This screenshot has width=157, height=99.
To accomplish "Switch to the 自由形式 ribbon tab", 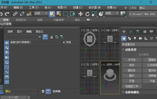I will point(21,20).
